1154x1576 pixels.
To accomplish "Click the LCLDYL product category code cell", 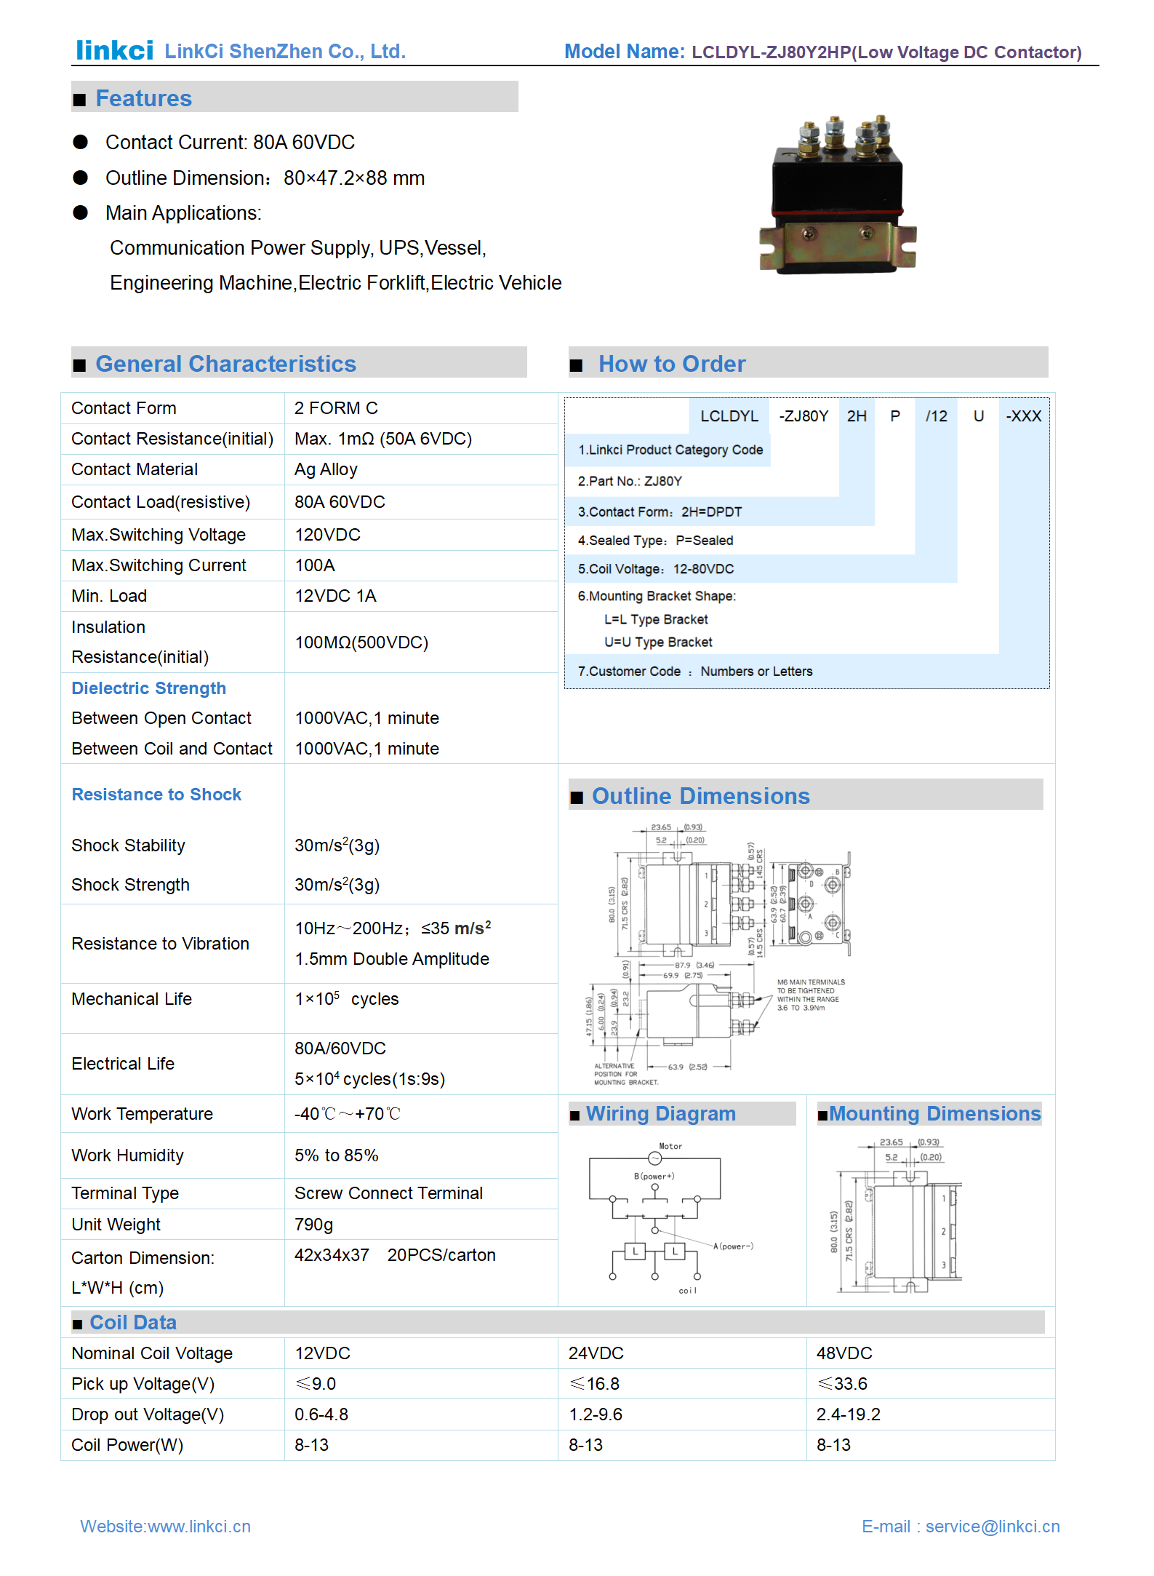I will click(x=729, y=416).
